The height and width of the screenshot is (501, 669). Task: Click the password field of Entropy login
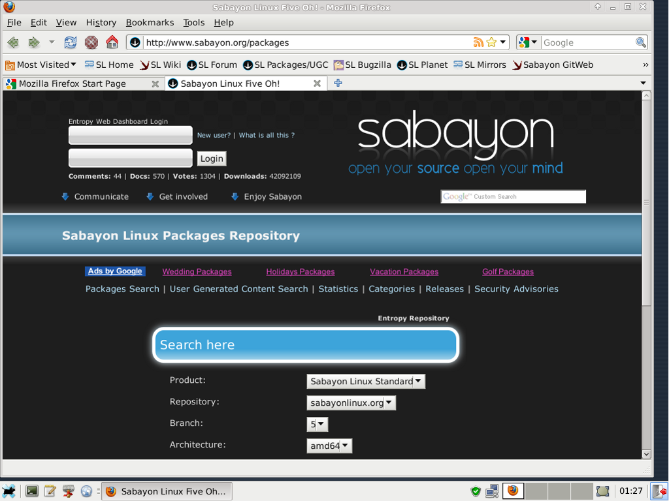[x=131, y=158]
